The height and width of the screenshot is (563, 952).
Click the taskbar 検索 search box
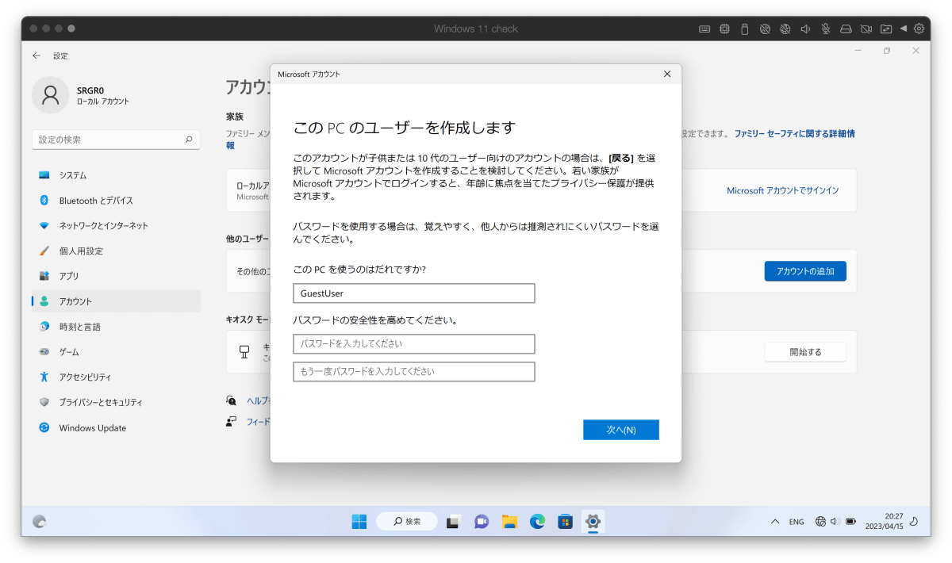point(407,522)
